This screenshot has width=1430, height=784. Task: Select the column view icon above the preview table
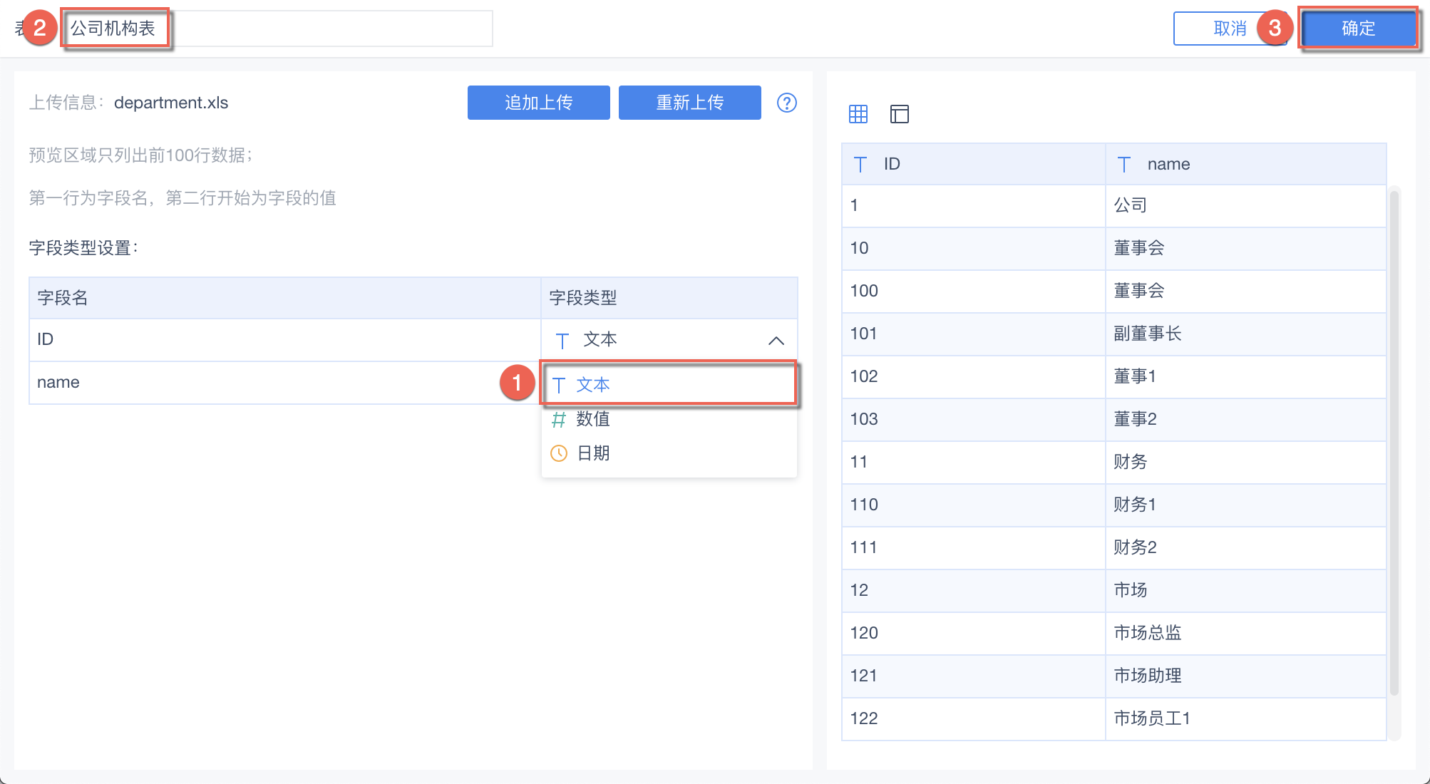pos(899,113)
